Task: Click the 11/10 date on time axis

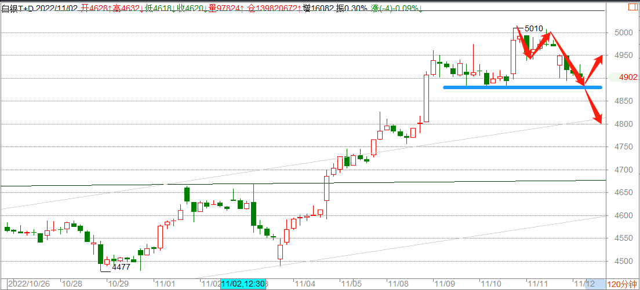Action: point(491,284)
